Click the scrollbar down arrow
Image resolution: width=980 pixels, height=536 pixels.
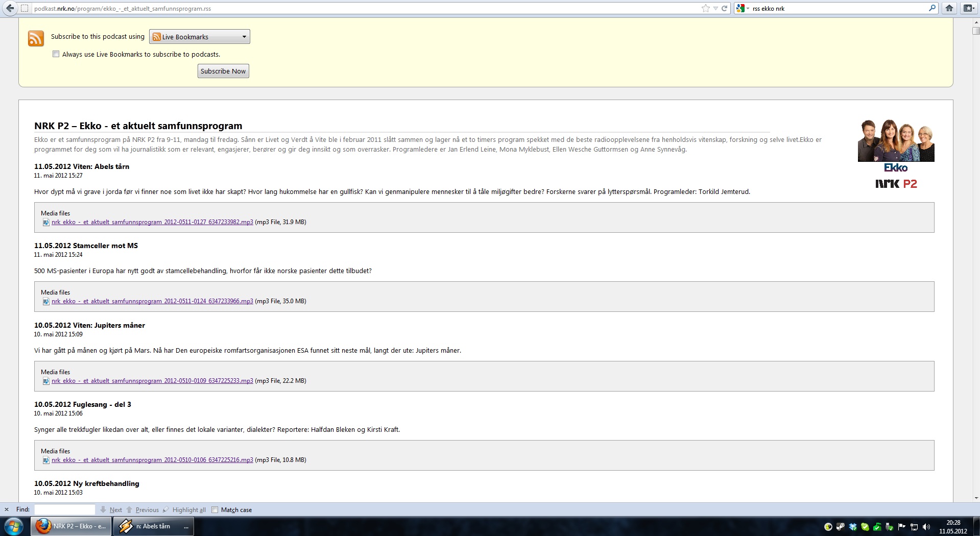pos(976,498)
